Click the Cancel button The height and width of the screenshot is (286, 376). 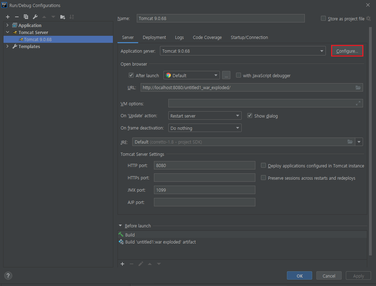coord(329,276)
